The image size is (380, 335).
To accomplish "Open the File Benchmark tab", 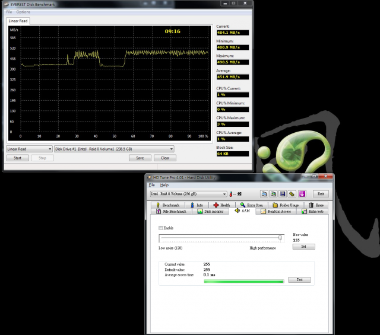I will click(x=172, y=211).
